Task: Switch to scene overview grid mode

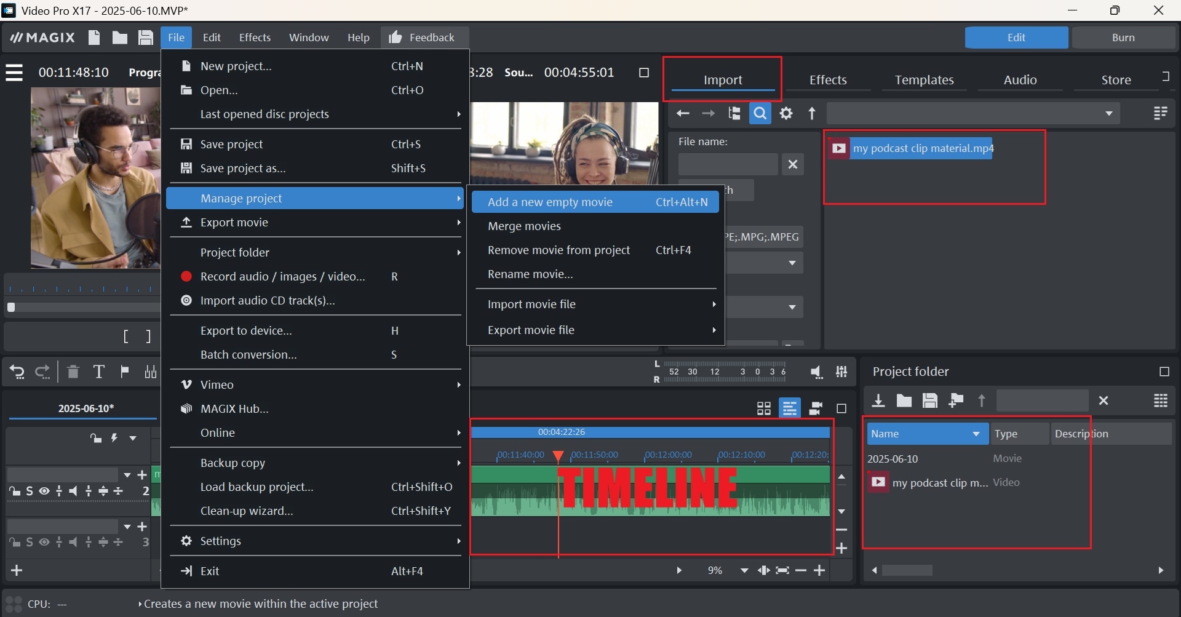Action: [x=764, y=408]
